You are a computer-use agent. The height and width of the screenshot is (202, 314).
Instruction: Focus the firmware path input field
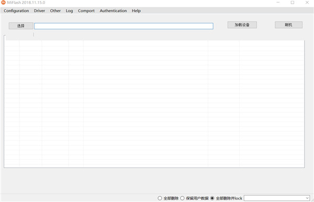point(124,26)
